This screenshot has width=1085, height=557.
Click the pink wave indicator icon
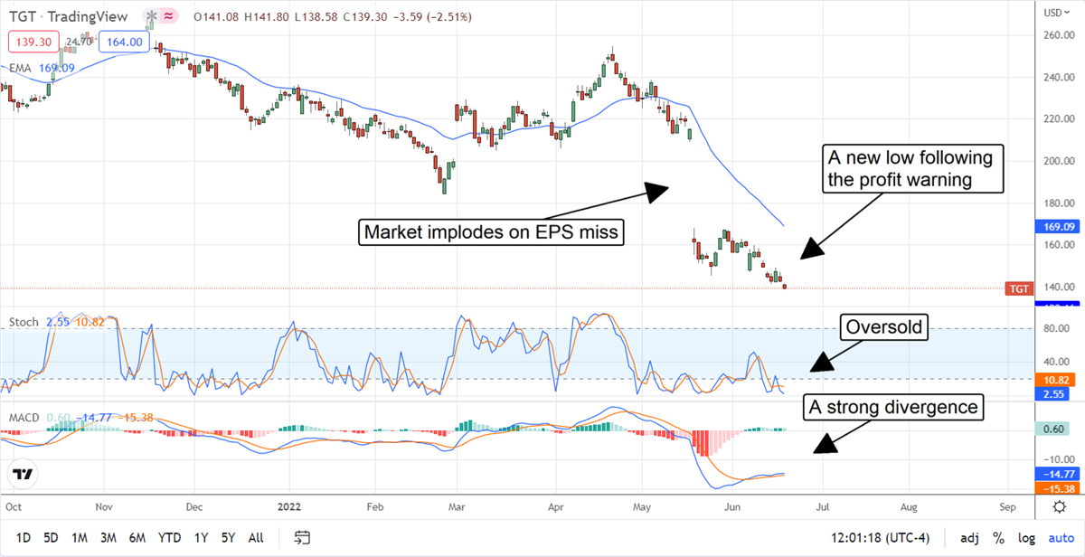171,17
